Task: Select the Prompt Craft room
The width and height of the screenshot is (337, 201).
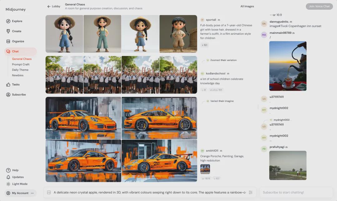Action: coord(21,64)
